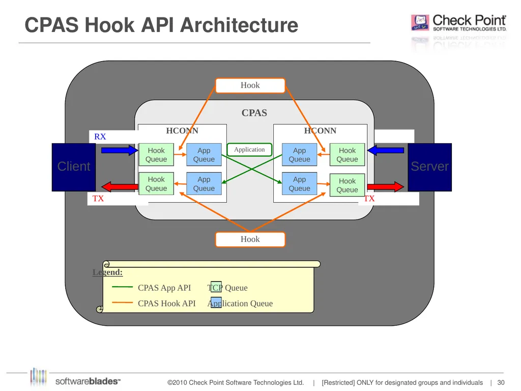
Task: Click the red TX arrow pointing at Client
Action: tap(120, 186)
